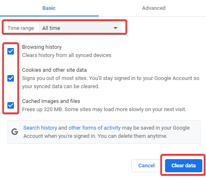Click Clears history from all synced devices text

point(67,55)
